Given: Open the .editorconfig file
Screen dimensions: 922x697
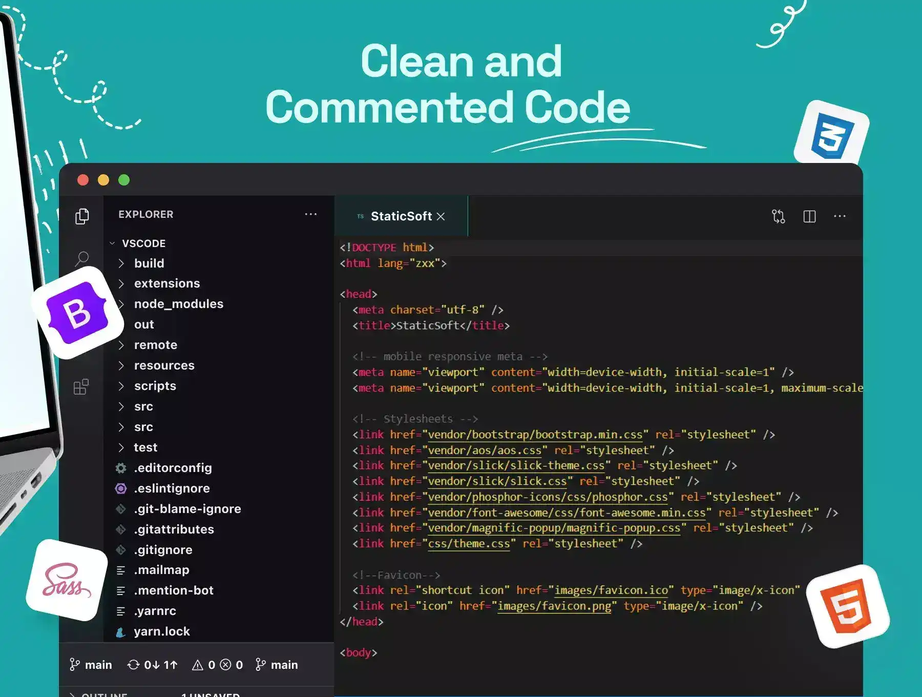Looking at the screenshot, I should point(173,468).
